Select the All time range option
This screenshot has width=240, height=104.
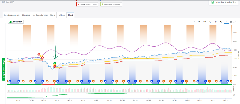[x=226, y=22]
